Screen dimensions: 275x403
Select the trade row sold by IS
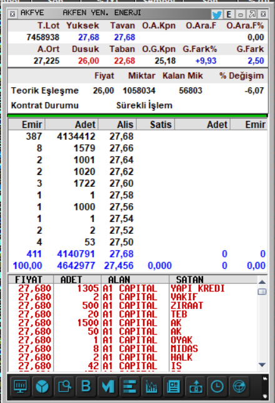132,366
